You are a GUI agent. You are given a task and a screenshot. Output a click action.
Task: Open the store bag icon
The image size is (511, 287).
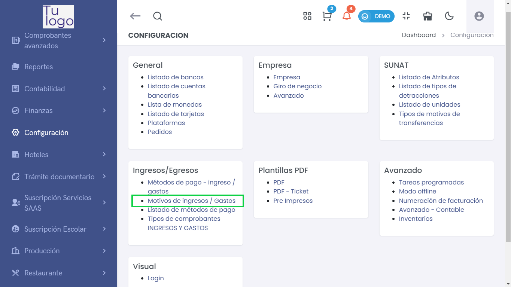427,16
